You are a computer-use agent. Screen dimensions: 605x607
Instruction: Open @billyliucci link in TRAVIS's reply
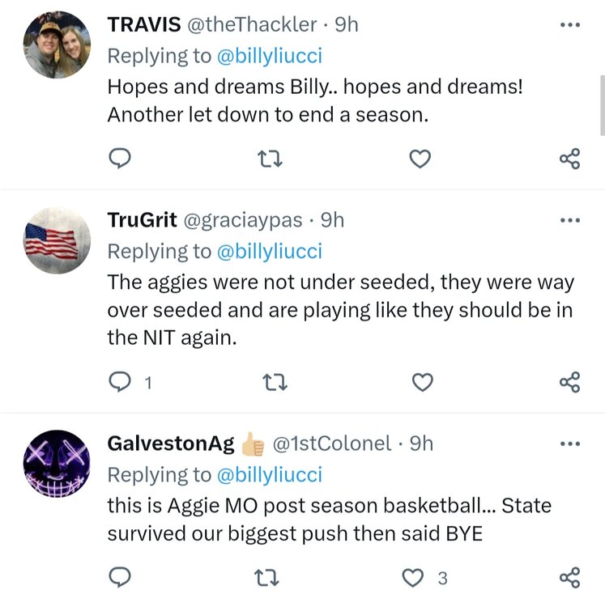269,55
